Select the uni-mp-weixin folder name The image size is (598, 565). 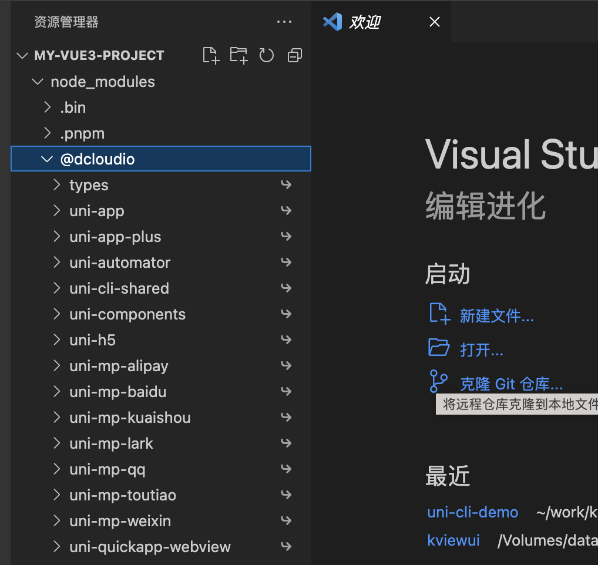point(120,521)
